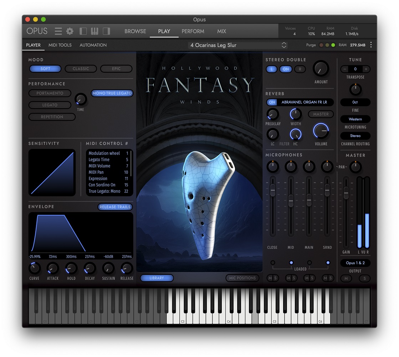399x357 pixels.
Task: Click the Stereo Double Amount knob
Action: pos(321,69)
